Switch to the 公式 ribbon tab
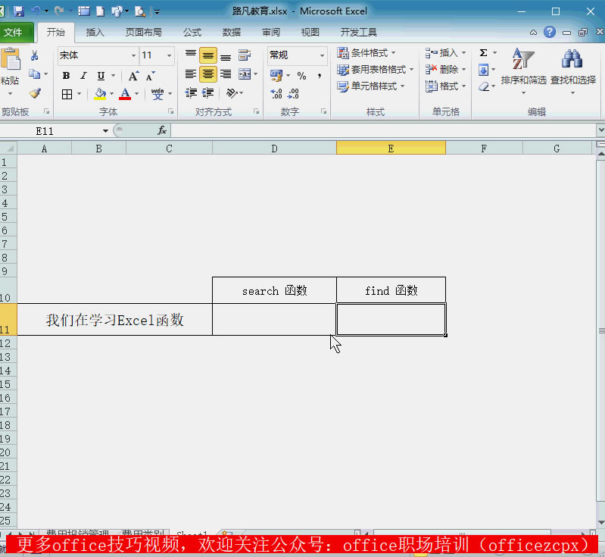Screen dimensions: 605x557 [192, 33]
